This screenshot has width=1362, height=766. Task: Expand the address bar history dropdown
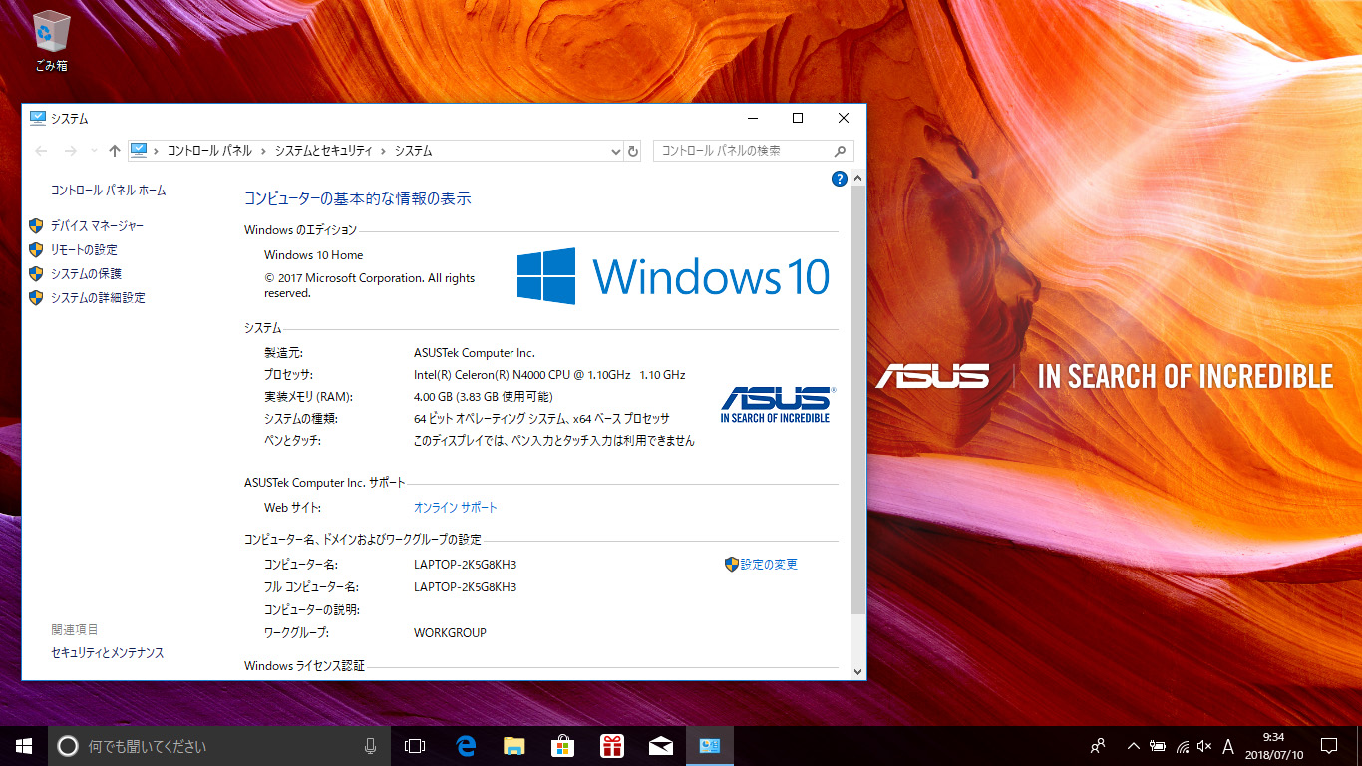[615, 151]
